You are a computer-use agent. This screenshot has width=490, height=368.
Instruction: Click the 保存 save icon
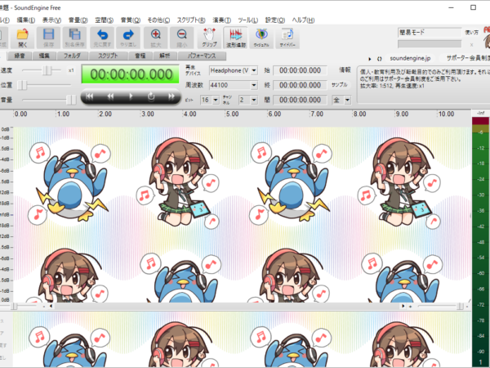[48, 38]
